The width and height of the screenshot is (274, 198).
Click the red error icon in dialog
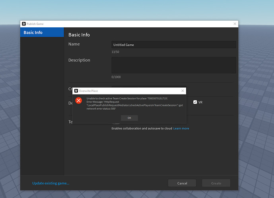pyautogui.click(x=79, y=101)
